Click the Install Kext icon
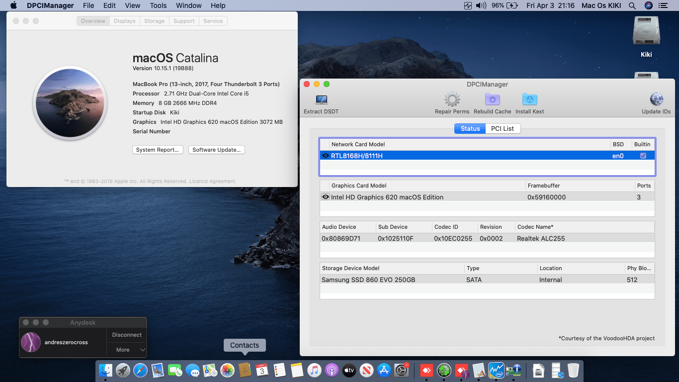 [529, 99]
